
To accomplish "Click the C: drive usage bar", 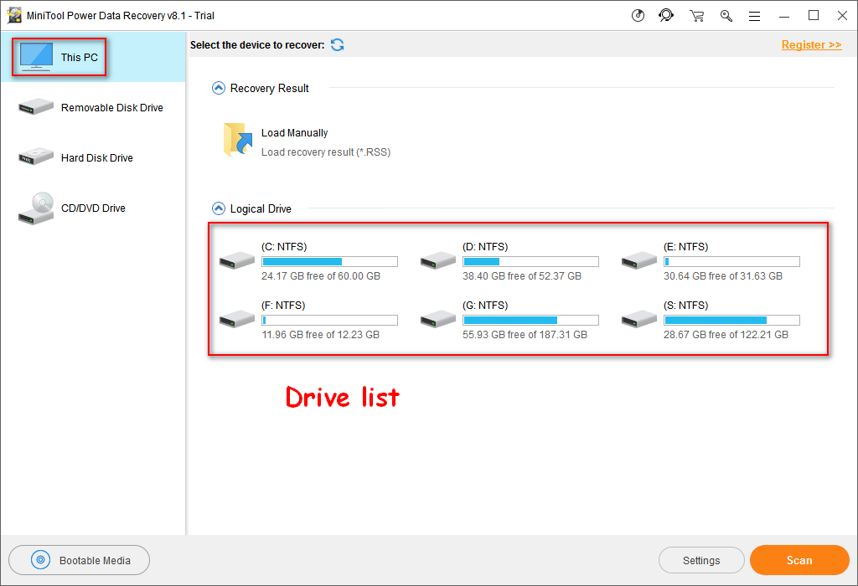I will (329, 261).
